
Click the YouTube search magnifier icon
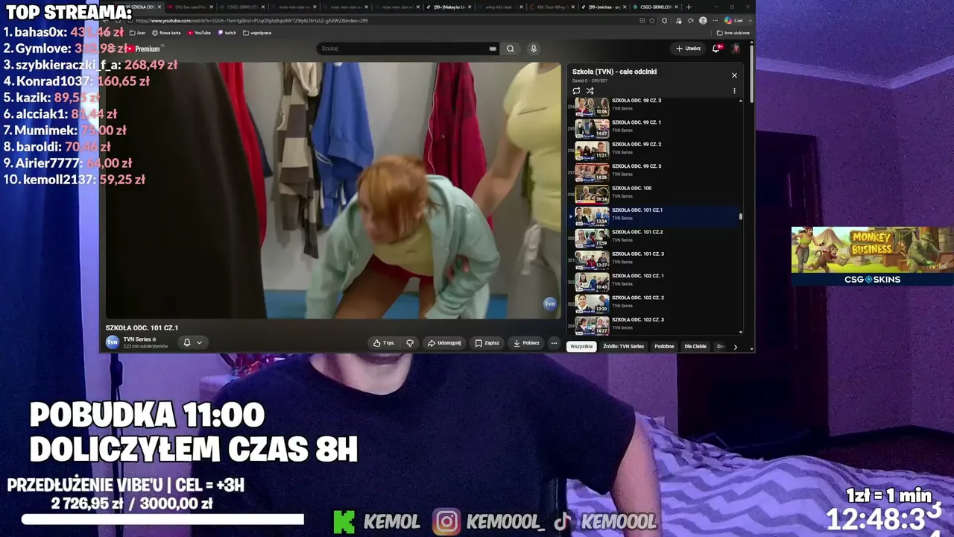point(511,48)
